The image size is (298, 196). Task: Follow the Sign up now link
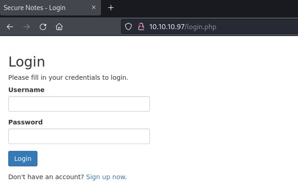tap(106, 177)
